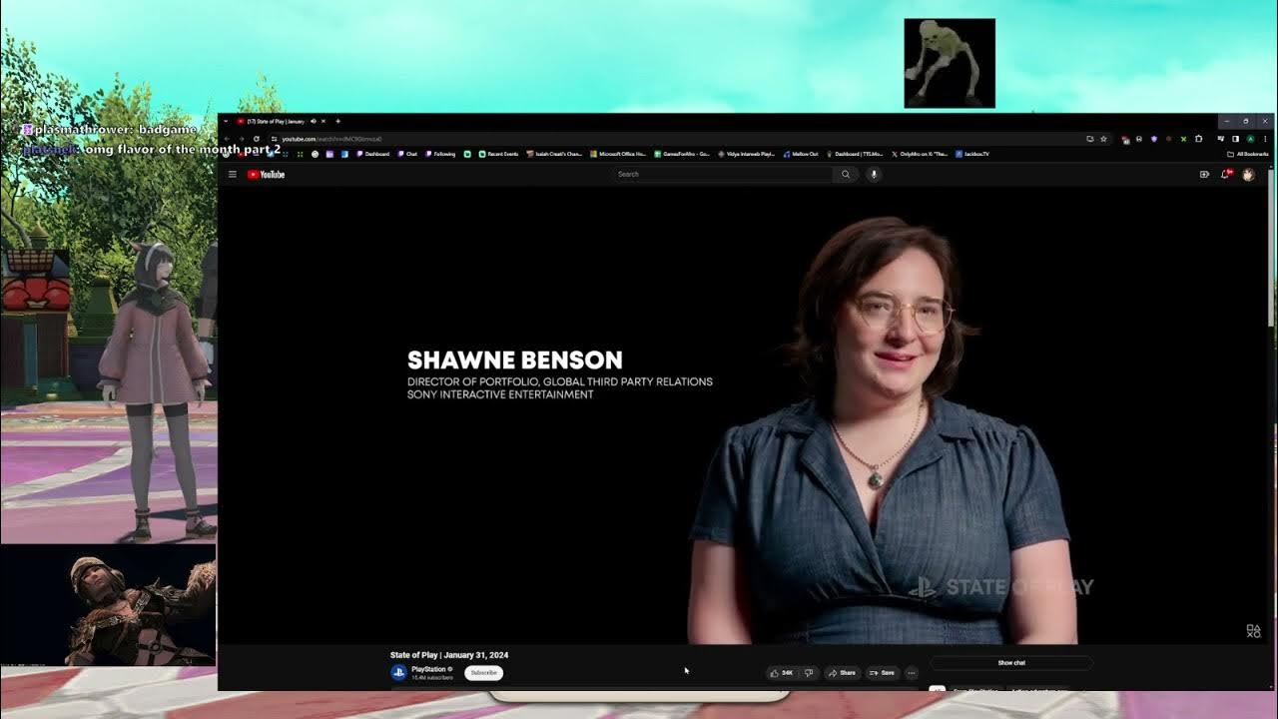This screenshot has height=719, width=1278.
Task: Open Mellow Out bookmark
Action: click(x=801, y=154)
